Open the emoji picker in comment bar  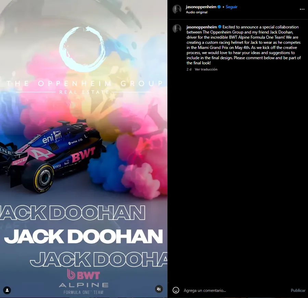click(176, 290)
